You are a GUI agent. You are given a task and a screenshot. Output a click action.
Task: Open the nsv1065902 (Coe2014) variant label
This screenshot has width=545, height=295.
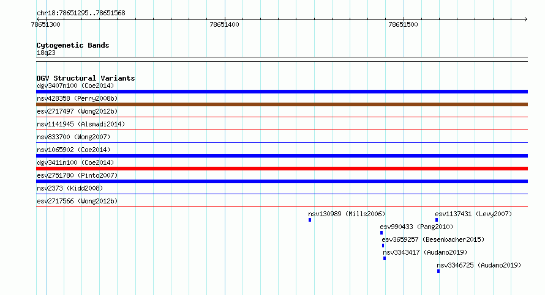[x=73, y=150]
